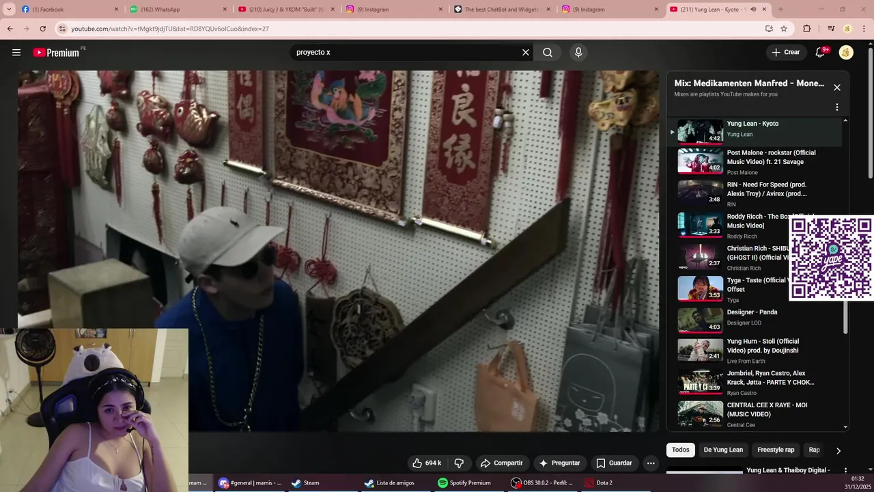The width and height of the screenshot is (874, 492).
Task: Start voice search with the microphone
Action: point(578,53)
